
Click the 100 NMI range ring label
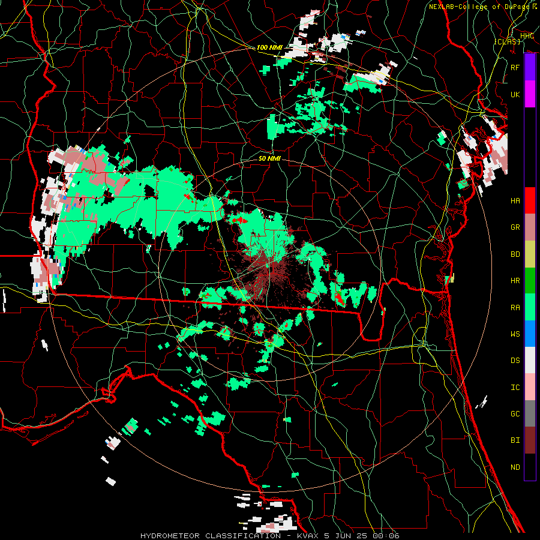click(269, 47)
